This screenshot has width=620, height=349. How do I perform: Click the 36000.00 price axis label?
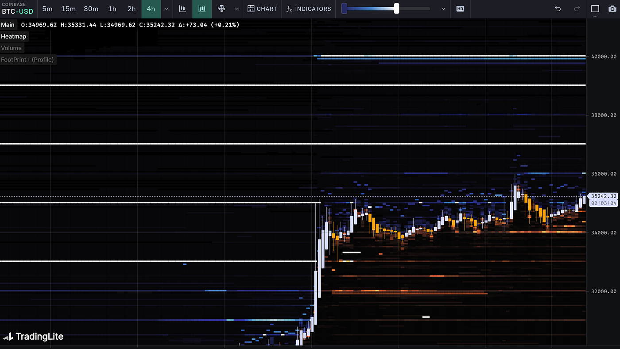tap(604, 174)
